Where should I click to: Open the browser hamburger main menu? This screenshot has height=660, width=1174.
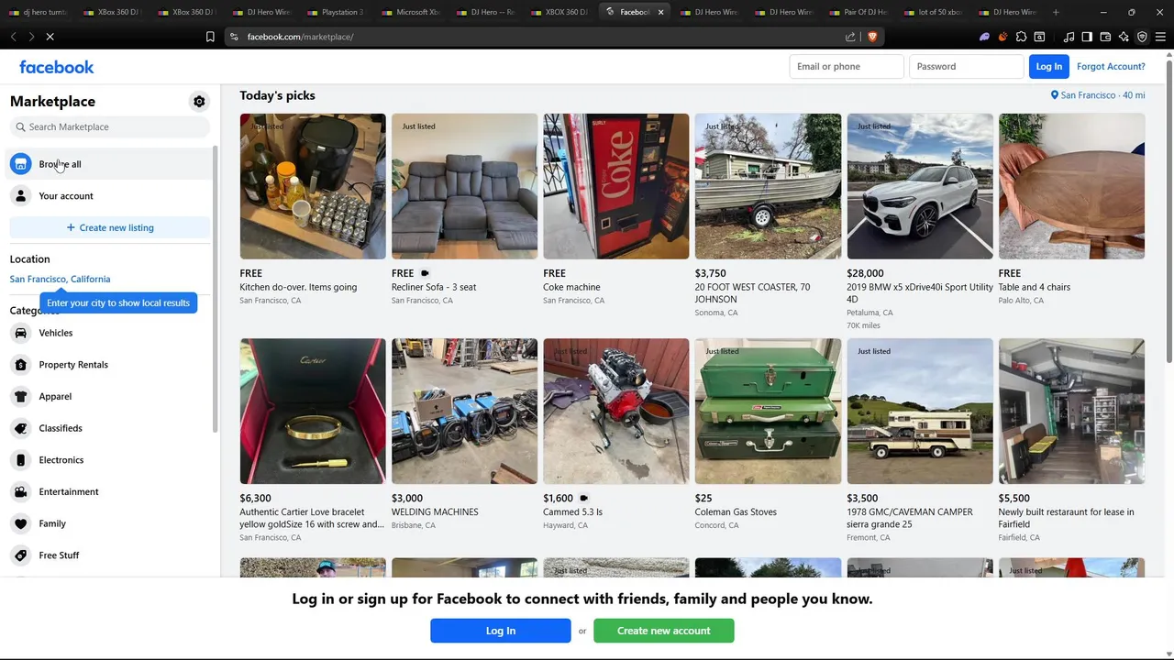1160,37
